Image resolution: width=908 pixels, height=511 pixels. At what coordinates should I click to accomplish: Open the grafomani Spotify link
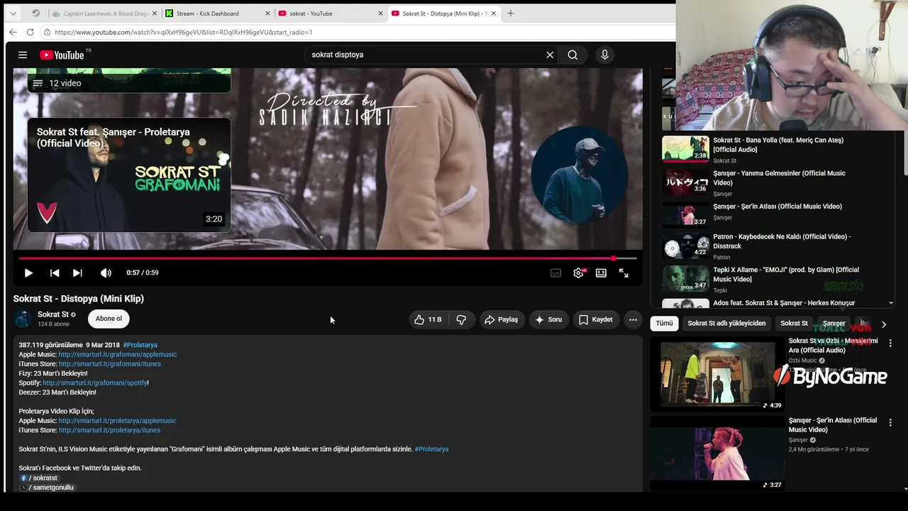pos(95,383)
